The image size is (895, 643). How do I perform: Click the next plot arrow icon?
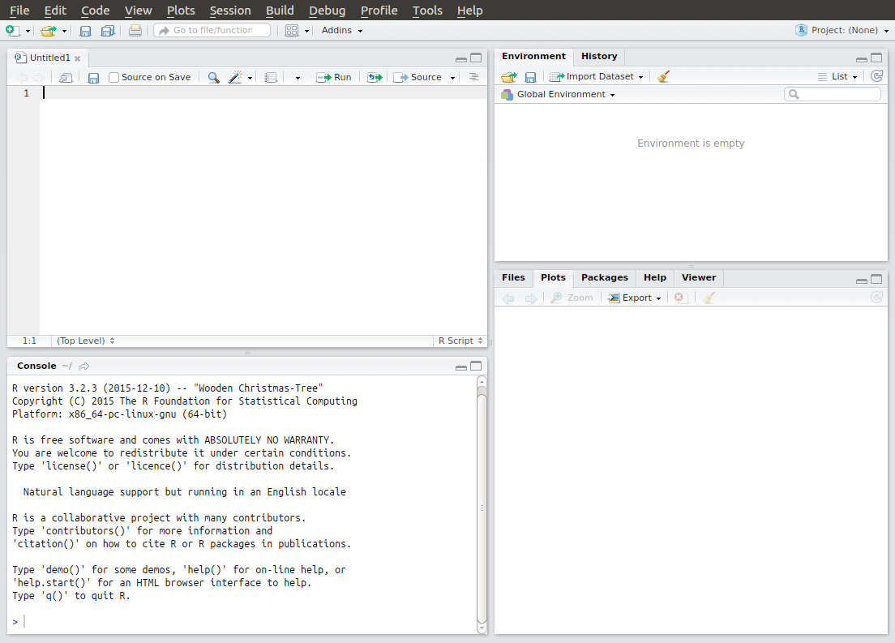[x=531, y=298]
